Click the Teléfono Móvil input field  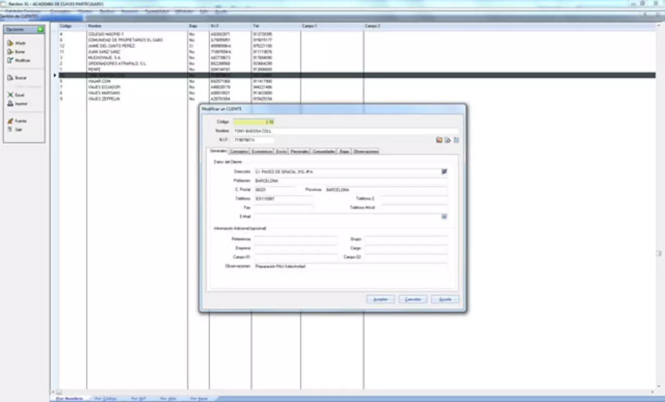point(414,208)
